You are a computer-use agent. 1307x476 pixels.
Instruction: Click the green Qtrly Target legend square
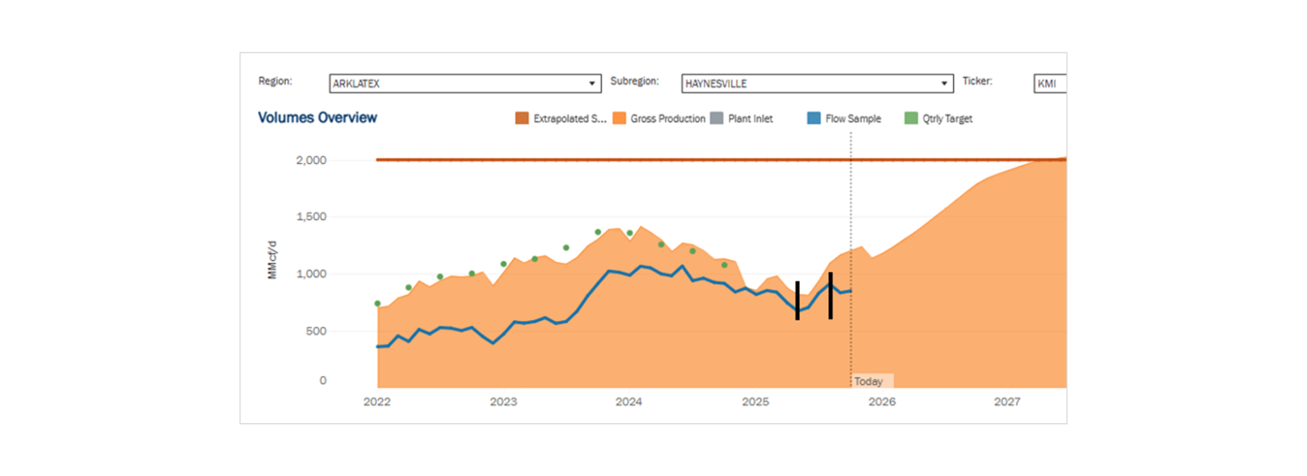pos(911,118)
